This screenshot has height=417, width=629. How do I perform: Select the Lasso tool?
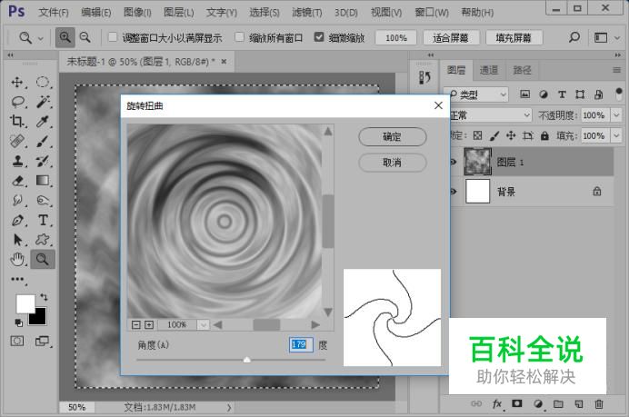(x=17, y=102)
